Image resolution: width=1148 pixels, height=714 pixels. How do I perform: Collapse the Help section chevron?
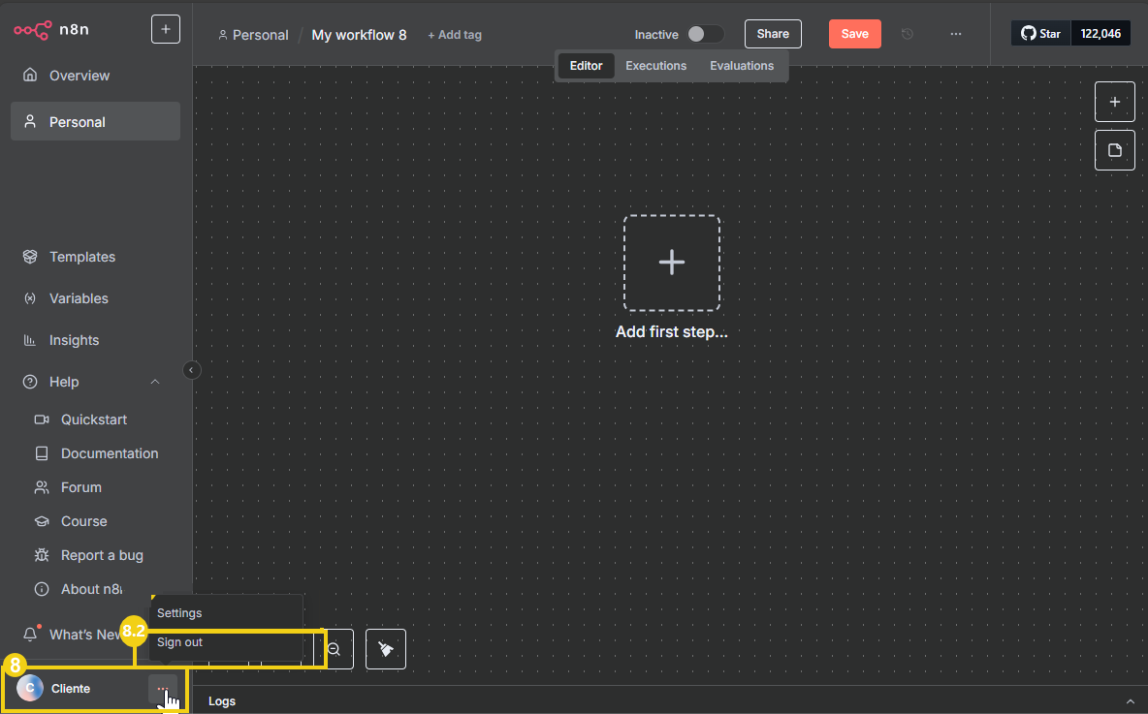click(154, 382)
